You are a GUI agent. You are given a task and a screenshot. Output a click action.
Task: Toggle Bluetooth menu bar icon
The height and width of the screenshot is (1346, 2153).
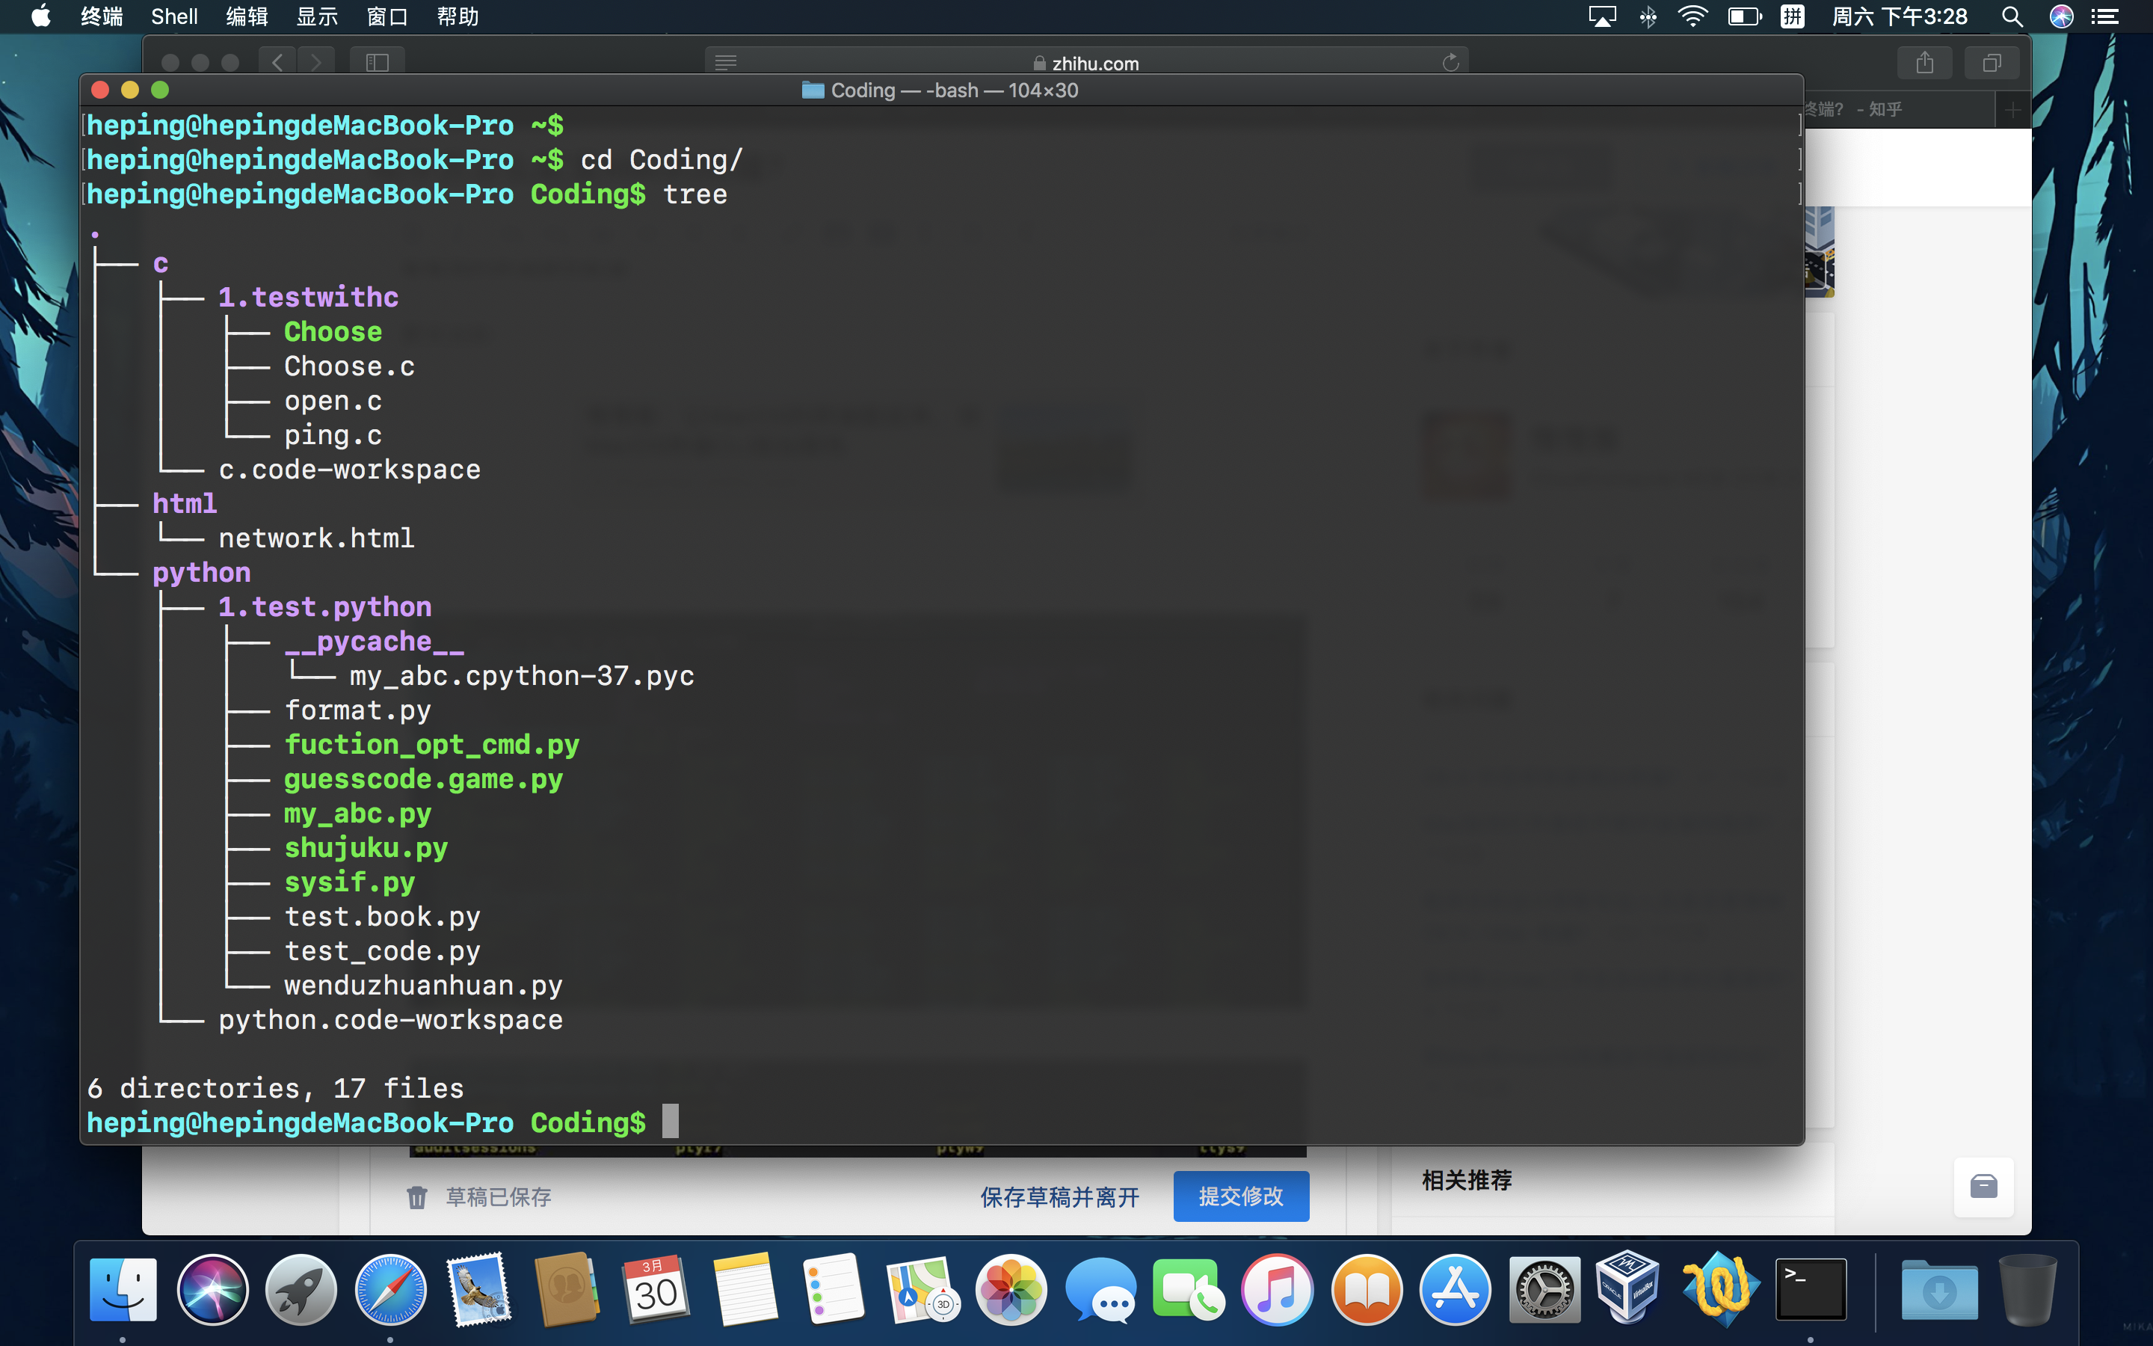[x=1648, y=17]
